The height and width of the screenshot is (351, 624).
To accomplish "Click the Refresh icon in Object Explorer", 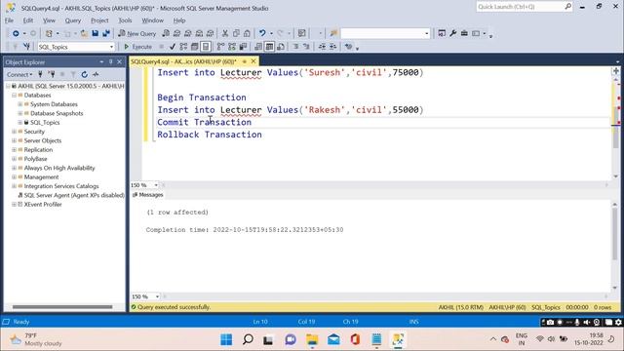I will tap(85, 74).
